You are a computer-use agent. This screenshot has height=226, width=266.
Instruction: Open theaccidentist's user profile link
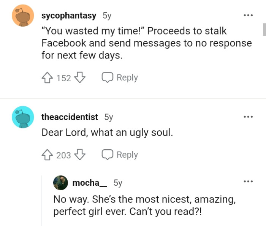coord(70,117)
